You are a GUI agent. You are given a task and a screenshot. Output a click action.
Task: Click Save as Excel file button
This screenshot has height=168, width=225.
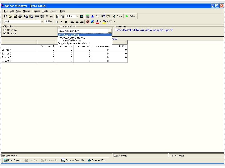tap(72, 160)
